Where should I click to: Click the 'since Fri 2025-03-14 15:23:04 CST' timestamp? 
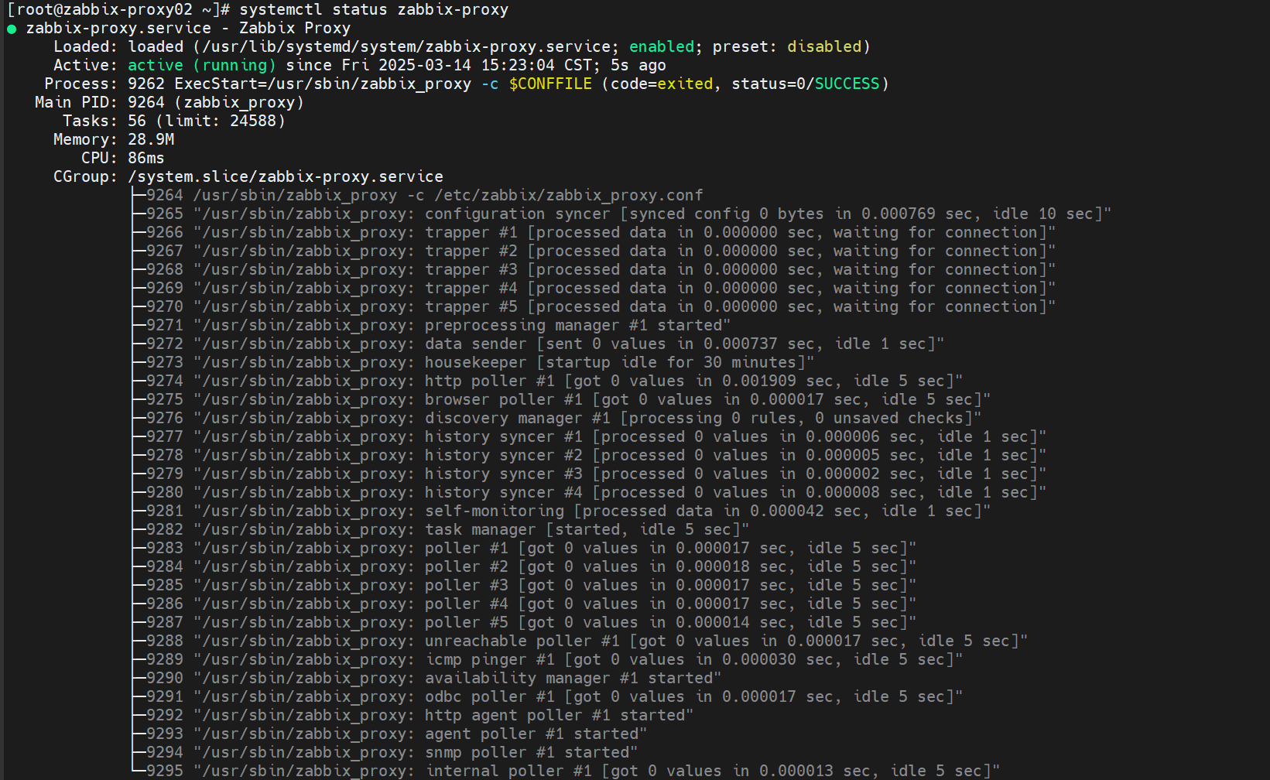point(439,65)
